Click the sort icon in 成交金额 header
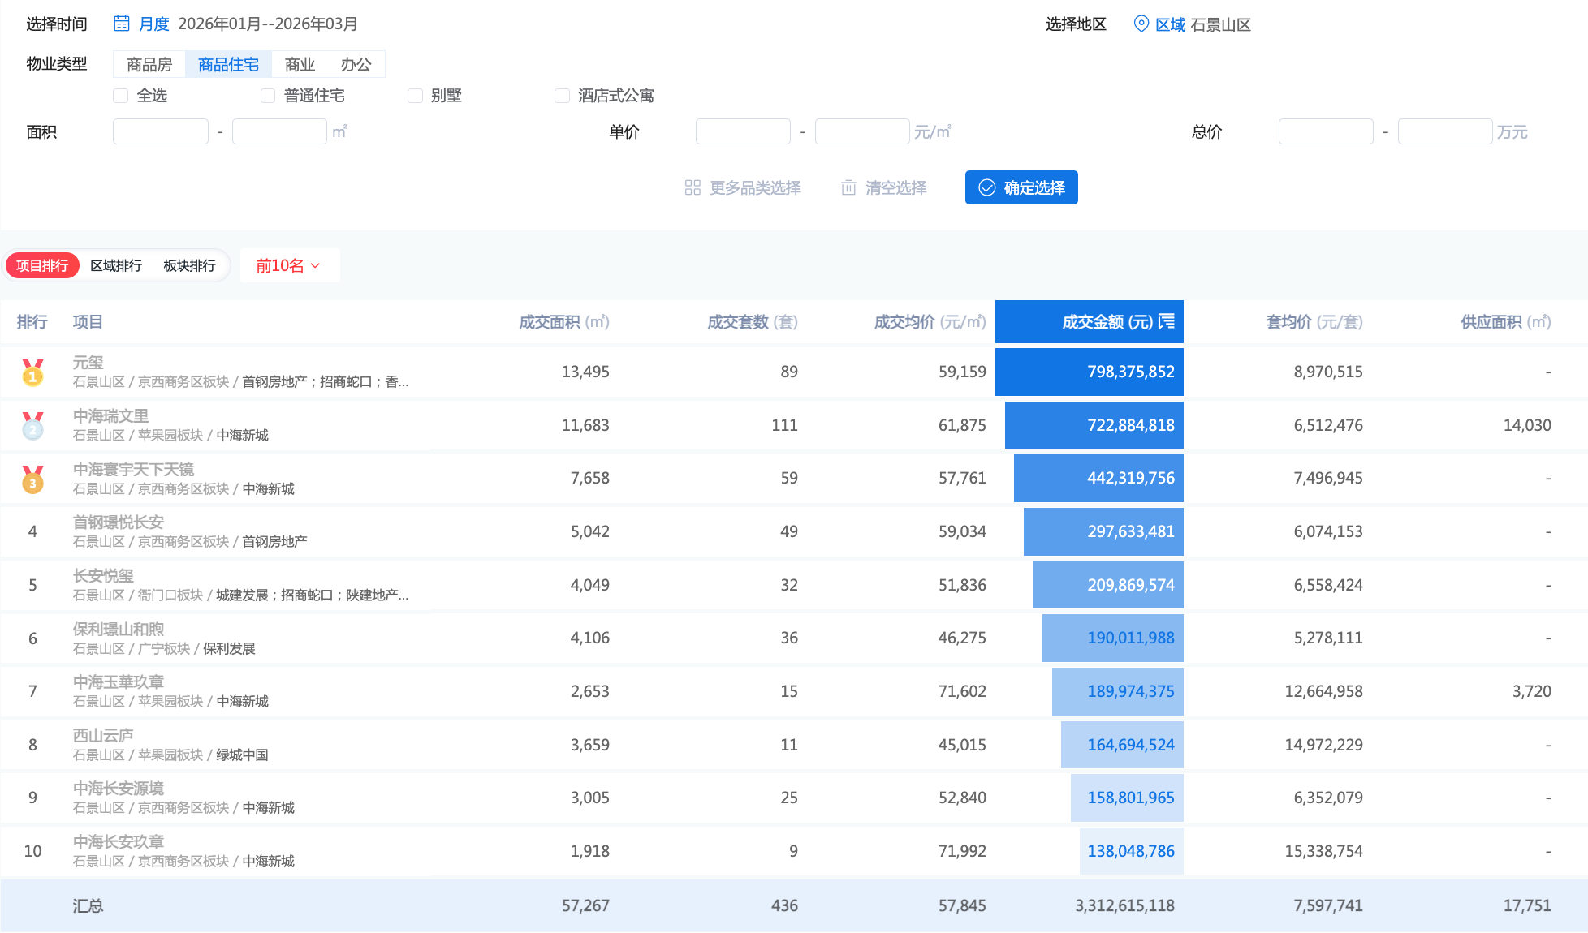The height and width of the screenshot is (933, 1588). [1167, 322]
